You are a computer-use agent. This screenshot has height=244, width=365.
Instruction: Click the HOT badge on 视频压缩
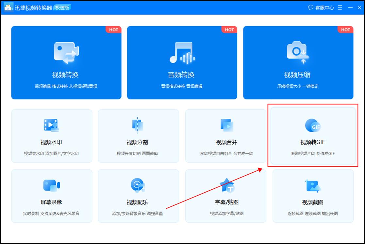point(345,30)
